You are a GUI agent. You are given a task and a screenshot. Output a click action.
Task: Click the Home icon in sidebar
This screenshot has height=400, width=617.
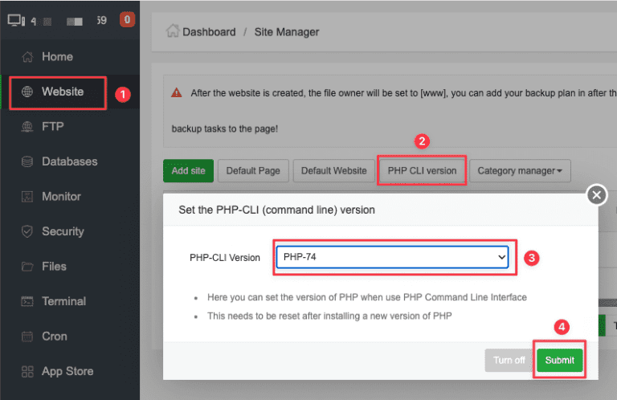(27, 57)
